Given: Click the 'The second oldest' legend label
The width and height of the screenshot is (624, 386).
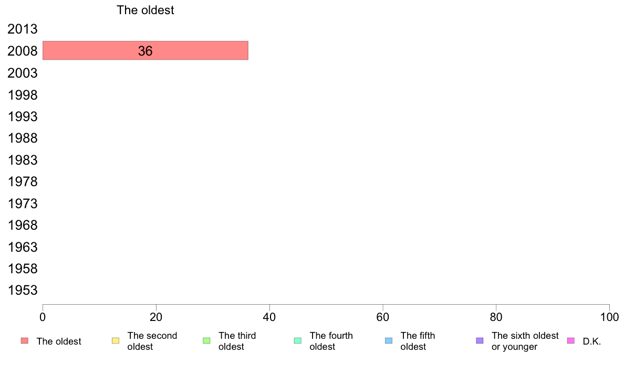Looking at the screenshot, I should click(x=152, y=341).
